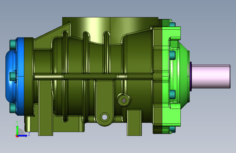Select the blue domed end cap

(x=11, y=76)
